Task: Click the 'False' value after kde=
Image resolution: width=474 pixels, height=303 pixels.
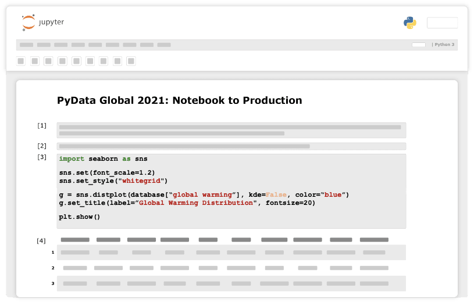Action: (276, 195)
